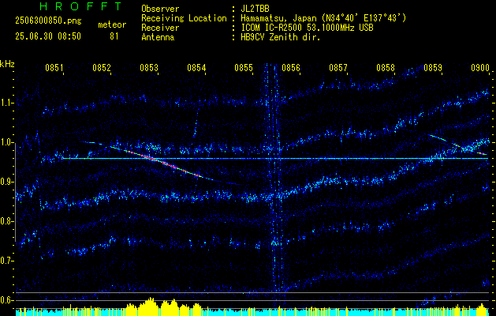The width and height of the screenshot is (496, 316).
Task: Click the kHz axis unit label
Action: click(x=7, y=64)
